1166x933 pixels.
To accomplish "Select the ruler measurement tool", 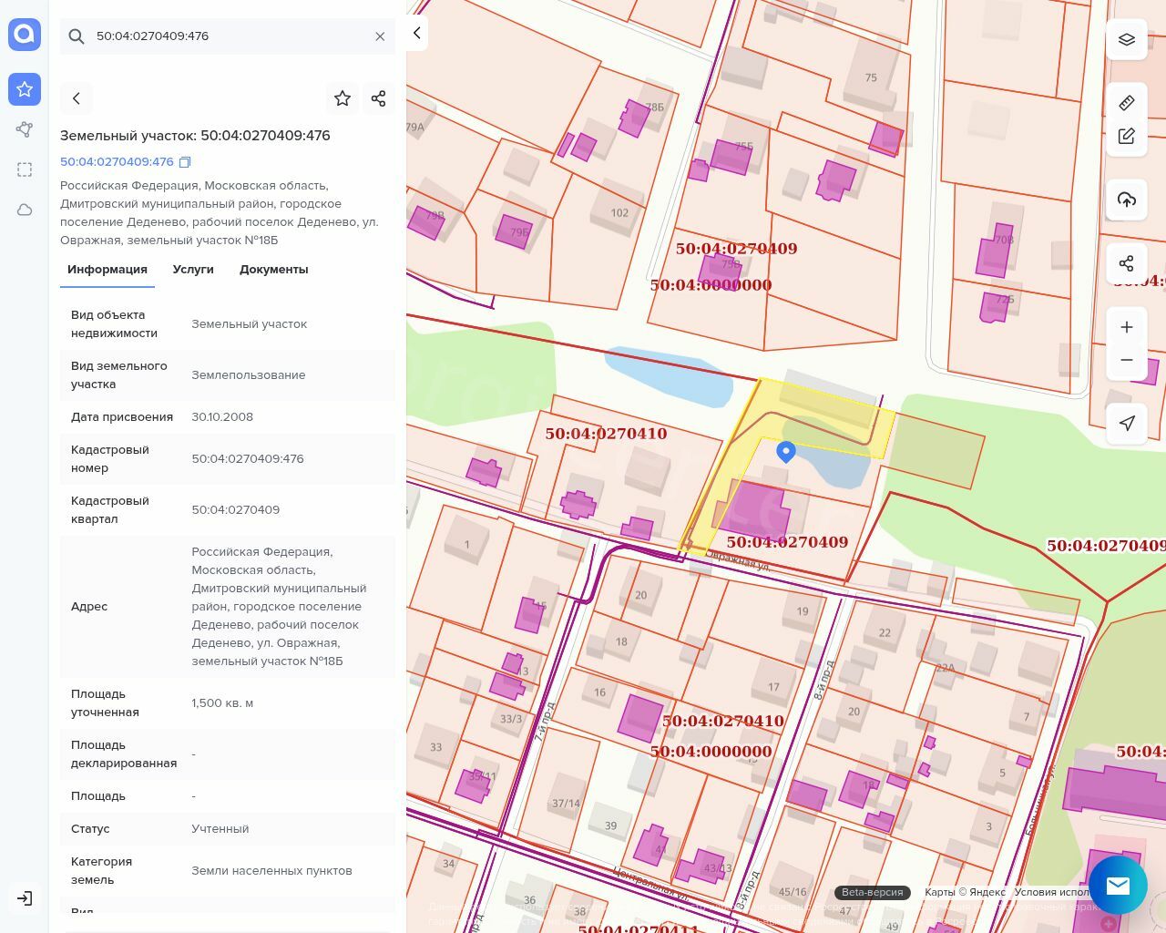I will pos(1126,103).
